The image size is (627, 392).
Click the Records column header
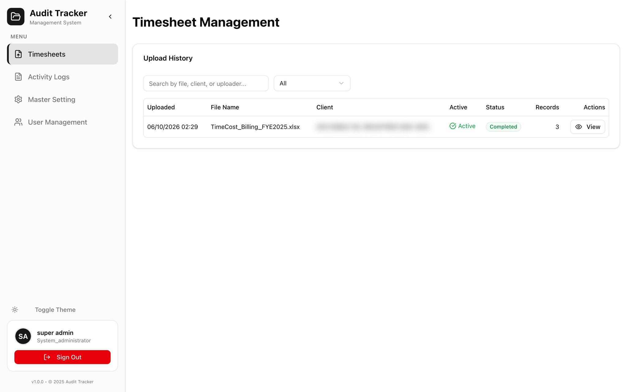click(x=547, y=107)
